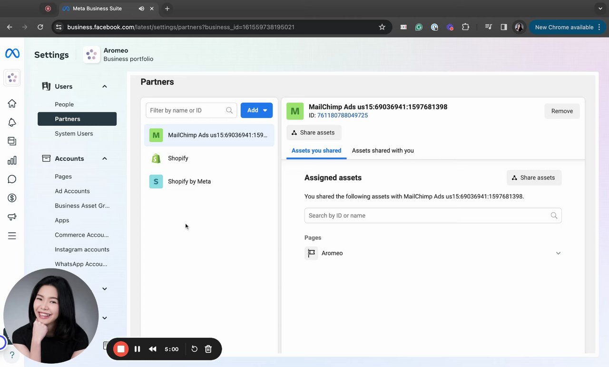The height and width of the screenshot is (367, 609).
Task: Open the All tools hamburger menu
Action: [12, 236]
